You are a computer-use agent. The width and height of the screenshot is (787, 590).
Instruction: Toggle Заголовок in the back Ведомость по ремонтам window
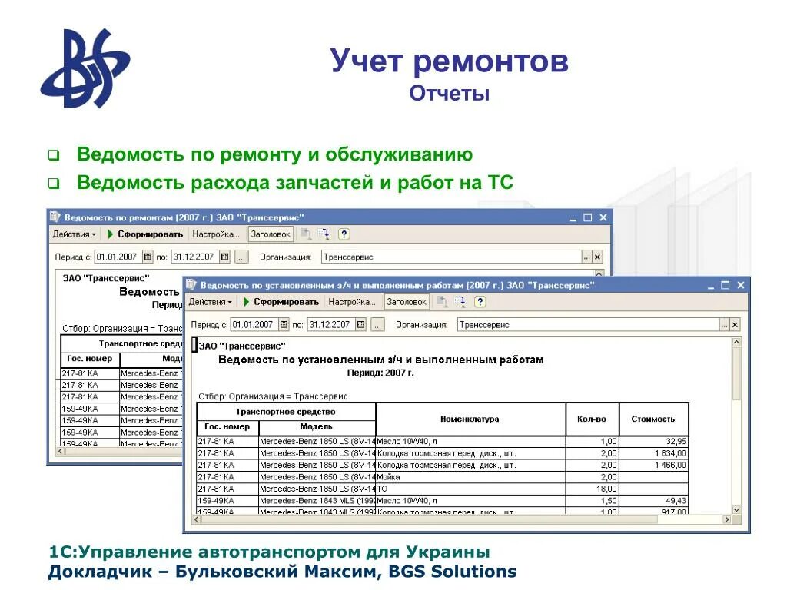pyautogui.click(x=271, y=234)
